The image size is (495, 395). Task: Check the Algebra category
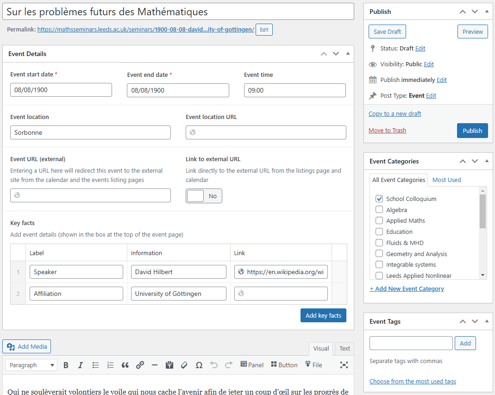[x=379, y=210]
